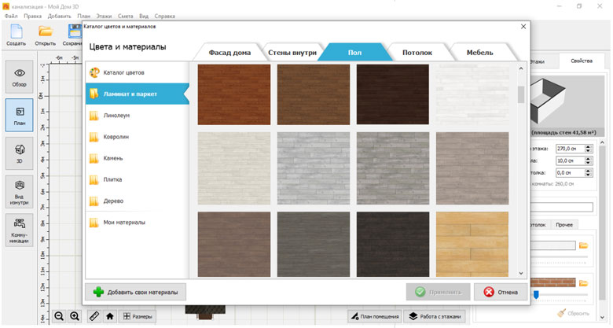This screenshot has height=328, width=613.
Task: Zoom out with the magnifier minus icon
Action: [x=59, y=316]
